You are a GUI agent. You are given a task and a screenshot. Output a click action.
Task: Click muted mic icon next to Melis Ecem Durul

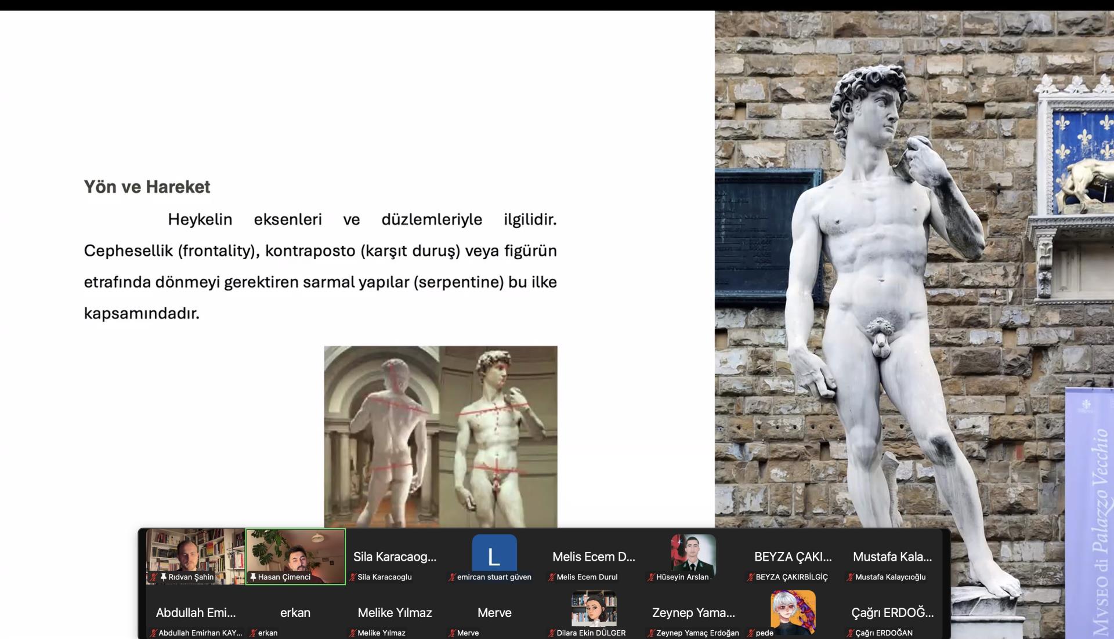(x=551, y=577)
